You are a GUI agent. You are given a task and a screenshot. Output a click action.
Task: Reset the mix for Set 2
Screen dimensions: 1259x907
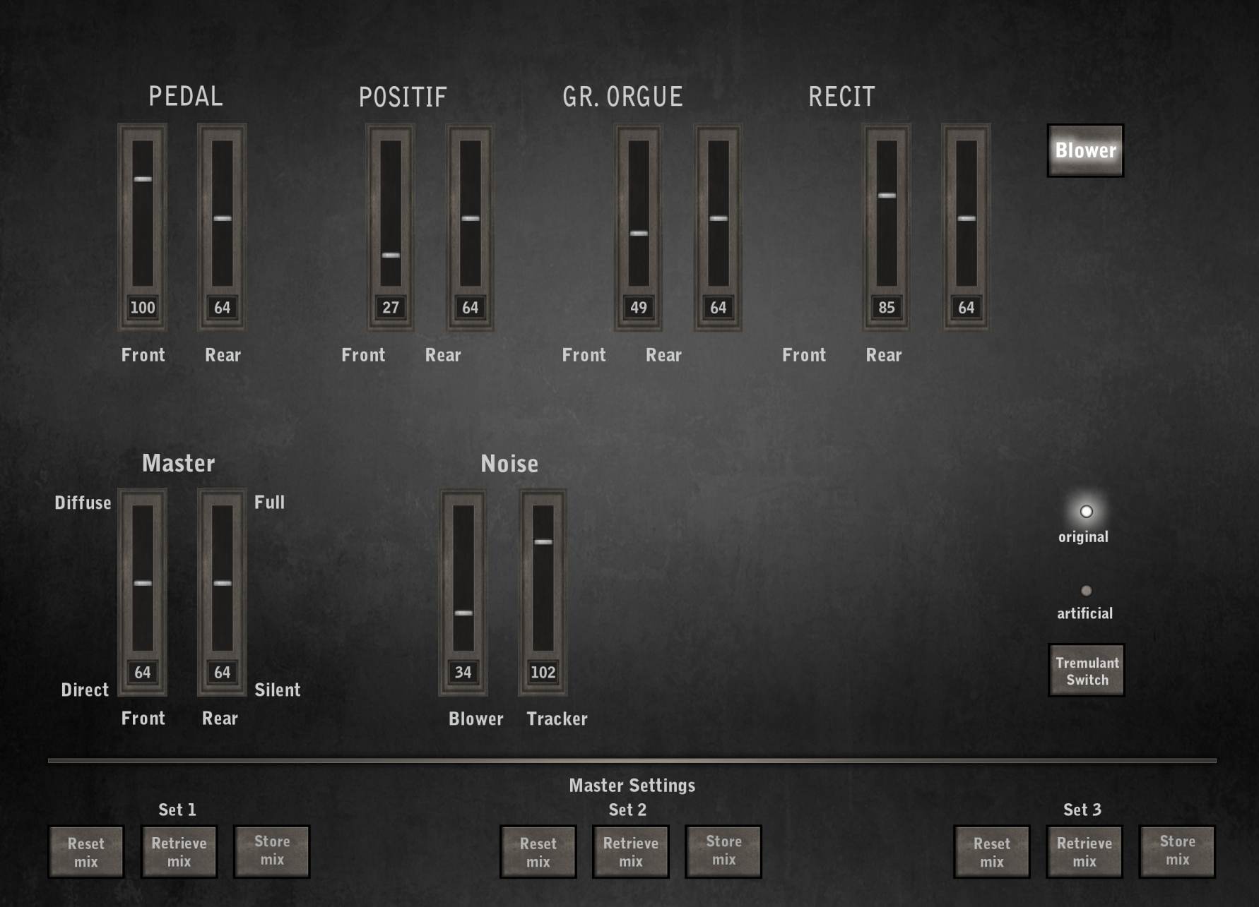point(538,852)
